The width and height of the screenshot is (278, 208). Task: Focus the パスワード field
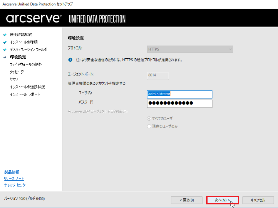(x=180, y=103)
